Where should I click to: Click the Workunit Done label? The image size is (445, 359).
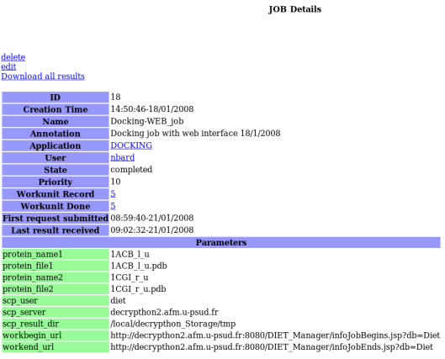56,206
